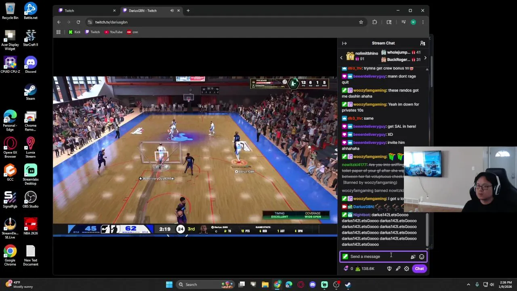Screen dimensions: 517x291
Task: Open the emote picker in chat
Action: 422,257
